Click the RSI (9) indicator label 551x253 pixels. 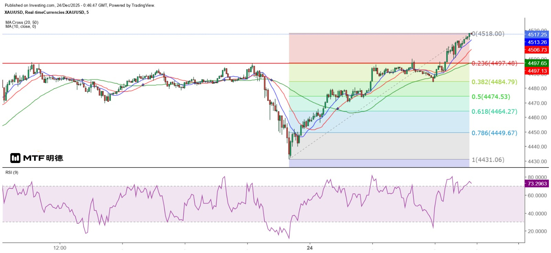pos(12,172)
